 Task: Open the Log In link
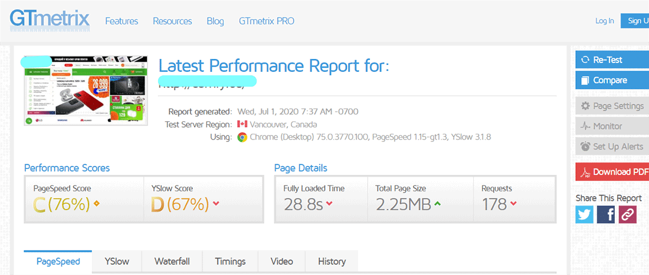604,21
